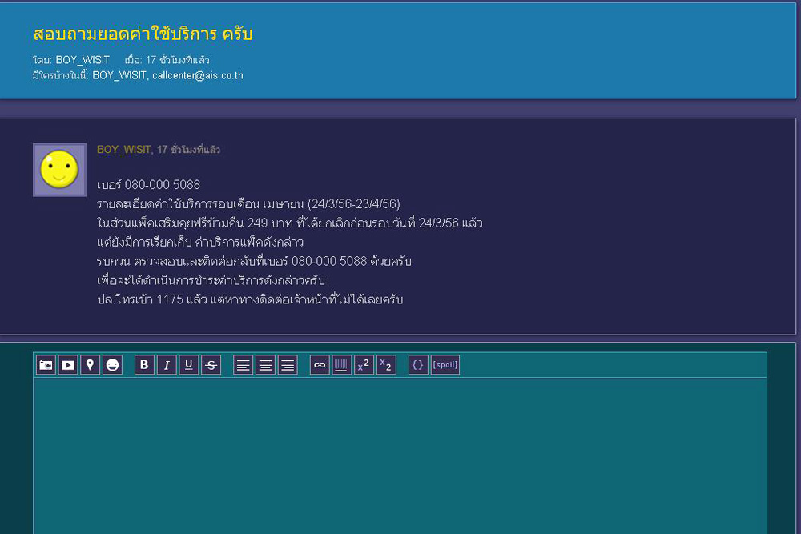The image size is (801, 534).
Task: Open BOY_WISIT username link in the post
Action: coord(123,150)
